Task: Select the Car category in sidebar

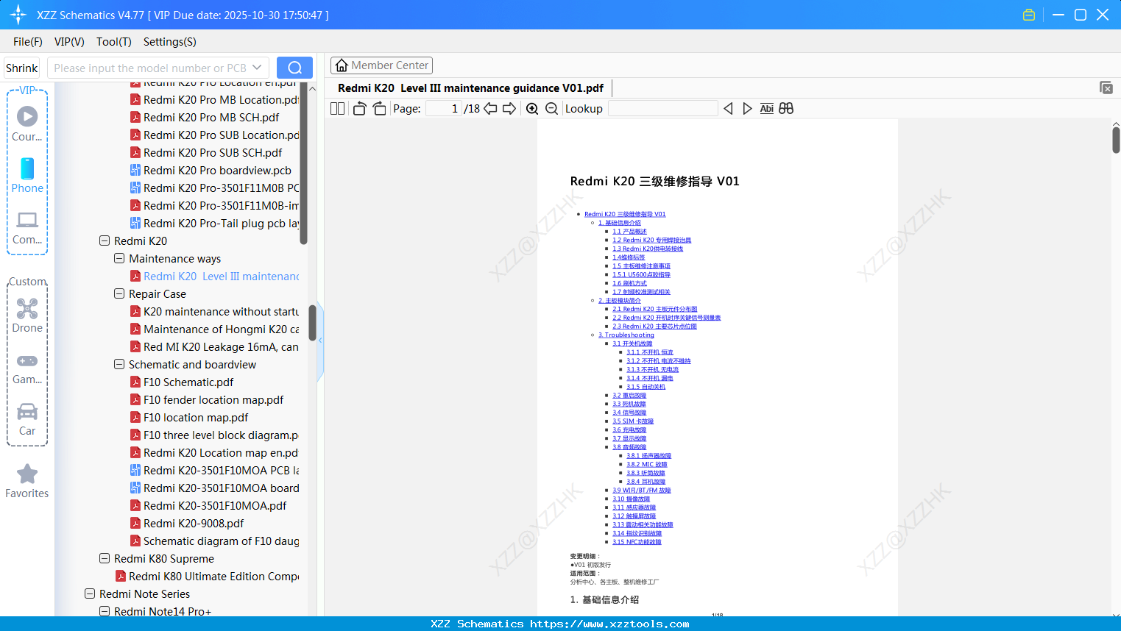Action: [27, 419]
